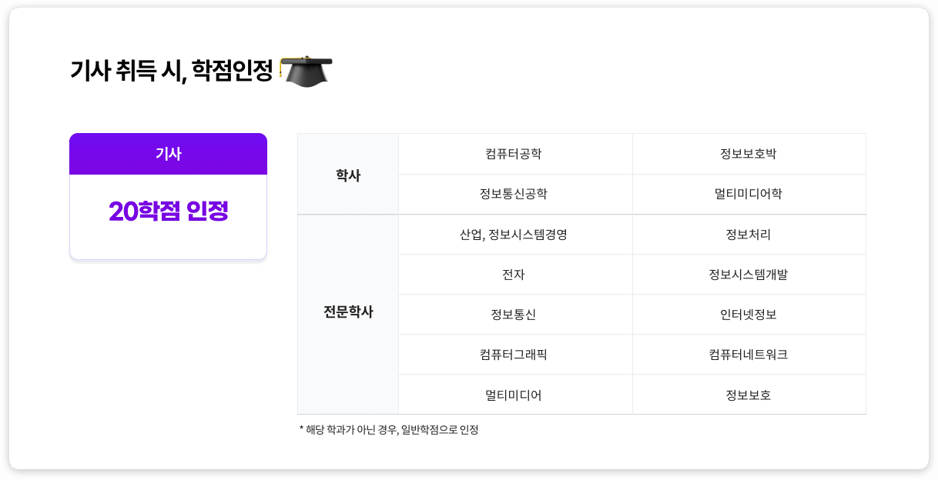Click the 정보보호 table cell
938x480 pixels.
click(748, 395)
